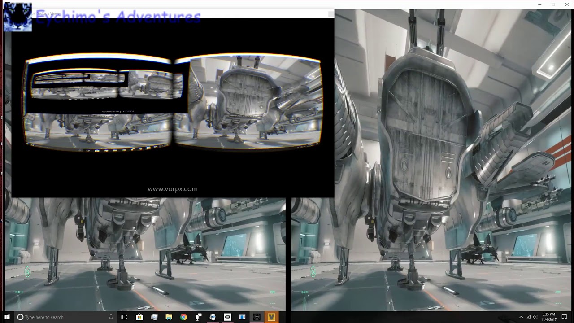Open the clock showing 3:35 PM
The image size is (574, 323).
[x=549, y=317]
